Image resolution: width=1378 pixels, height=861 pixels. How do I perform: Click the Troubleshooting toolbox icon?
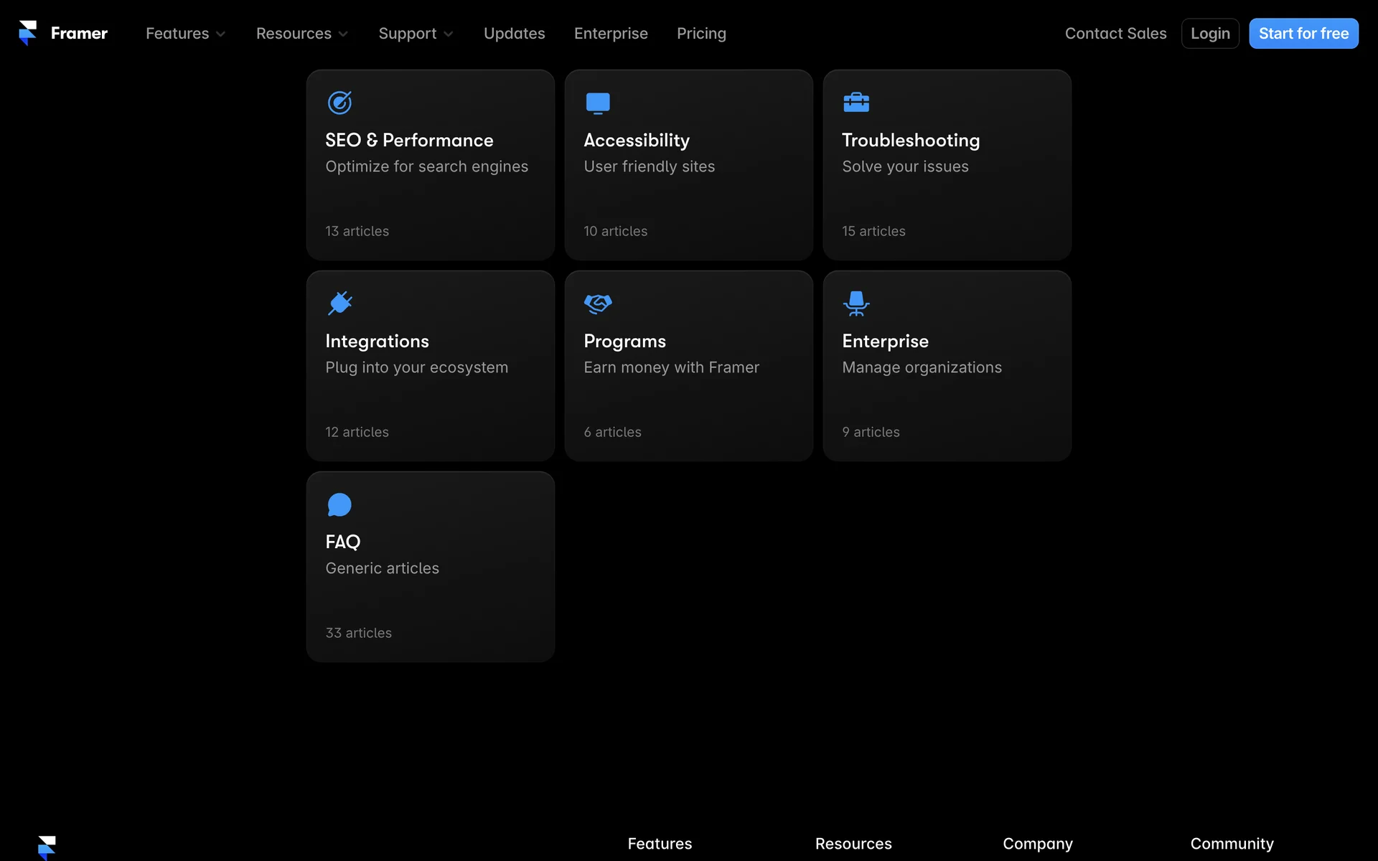856,103
